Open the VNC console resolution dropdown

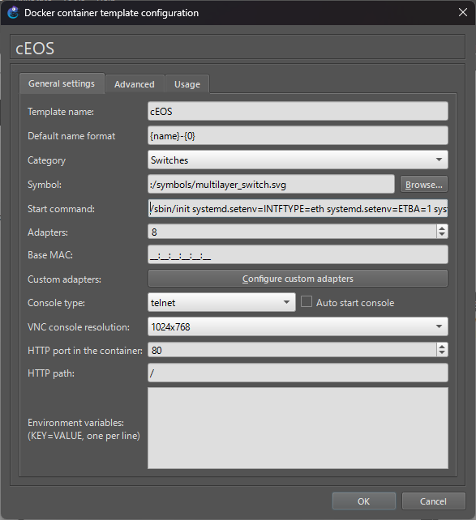point(298,326)
